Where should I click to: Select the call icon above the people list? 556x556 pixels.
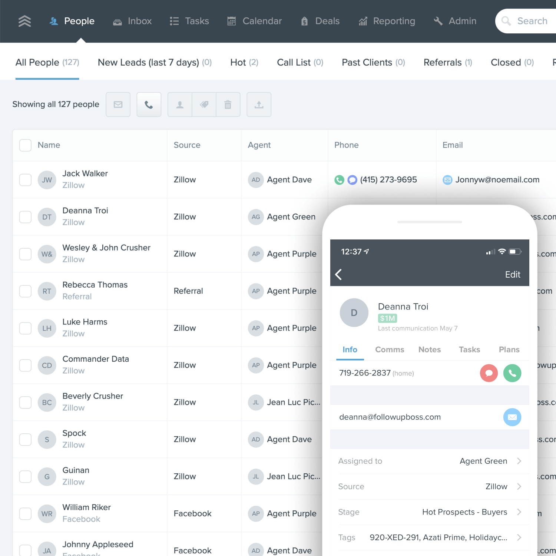click(149, 105)
